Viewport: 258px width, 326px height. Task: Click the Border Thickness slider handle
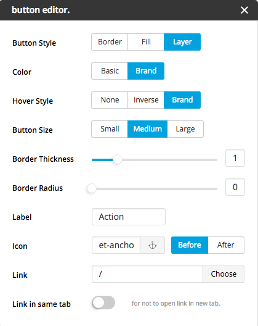(118, 160)
